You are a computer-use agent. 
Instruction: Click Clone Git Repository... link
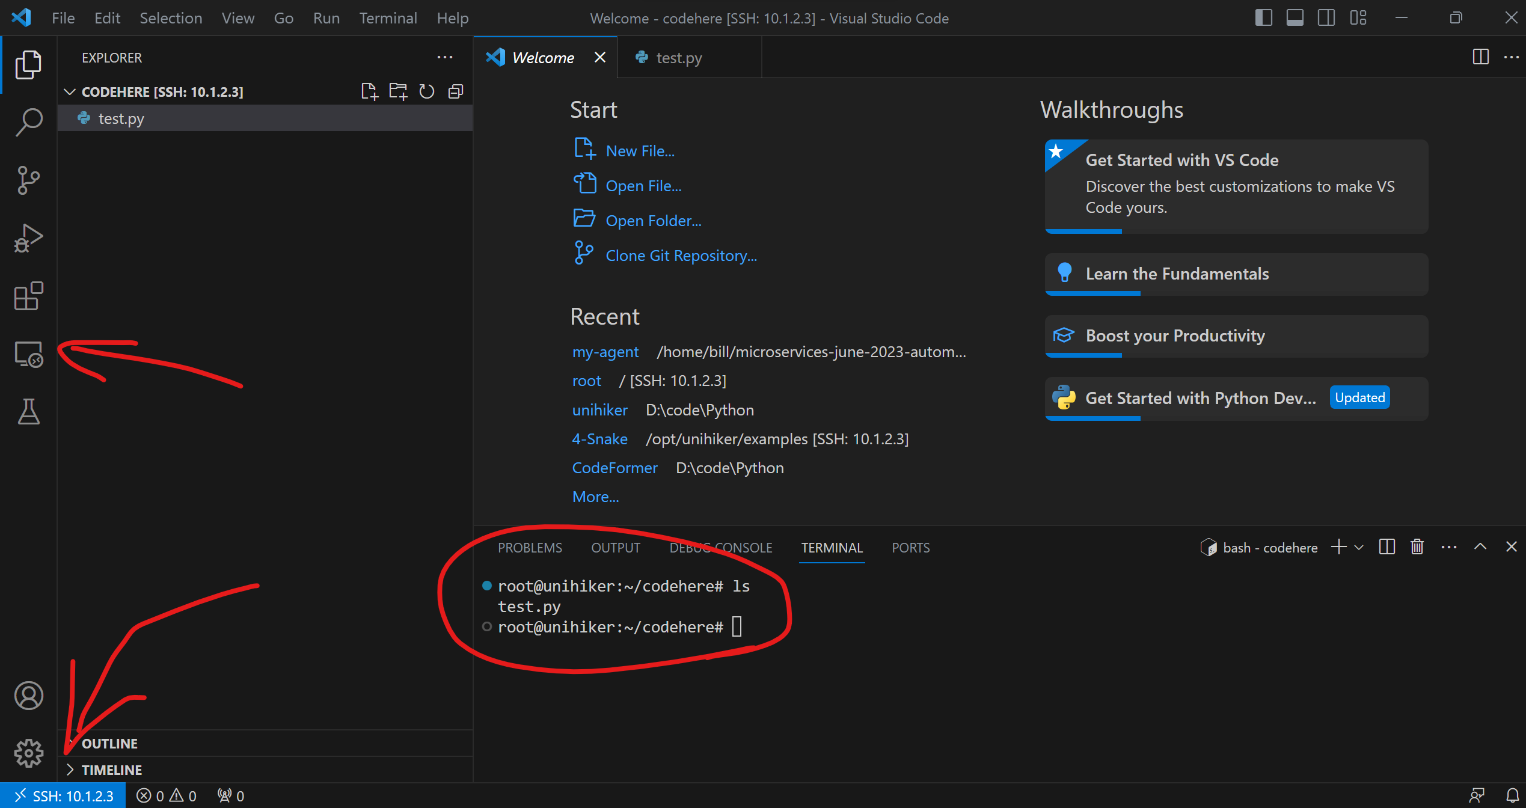pos(681,256)
